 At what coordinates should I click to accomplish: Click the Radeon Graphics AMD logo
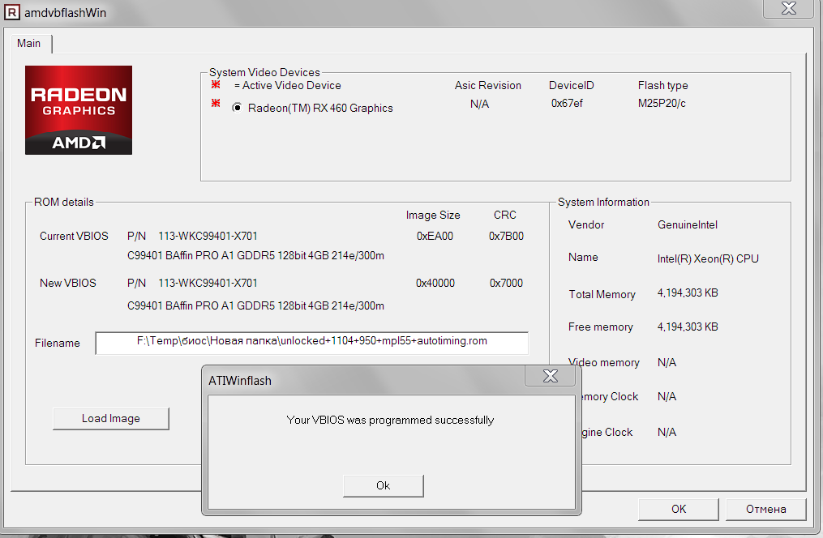(79, 110)
